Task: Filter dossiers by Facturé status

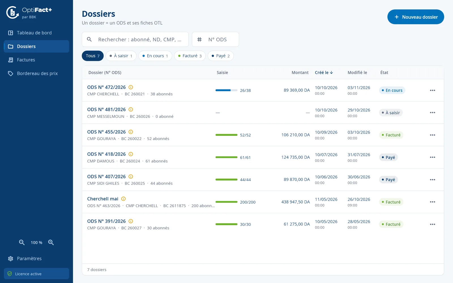Action: coord(190,56)
